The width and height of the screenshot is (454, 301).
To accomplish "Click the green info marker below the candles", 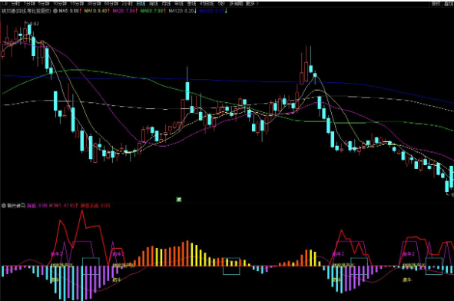I will click(x=179, y=200).
